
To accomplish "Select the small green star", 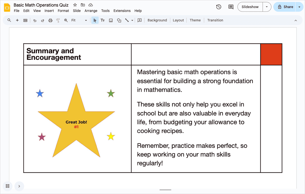I will 111,94.
